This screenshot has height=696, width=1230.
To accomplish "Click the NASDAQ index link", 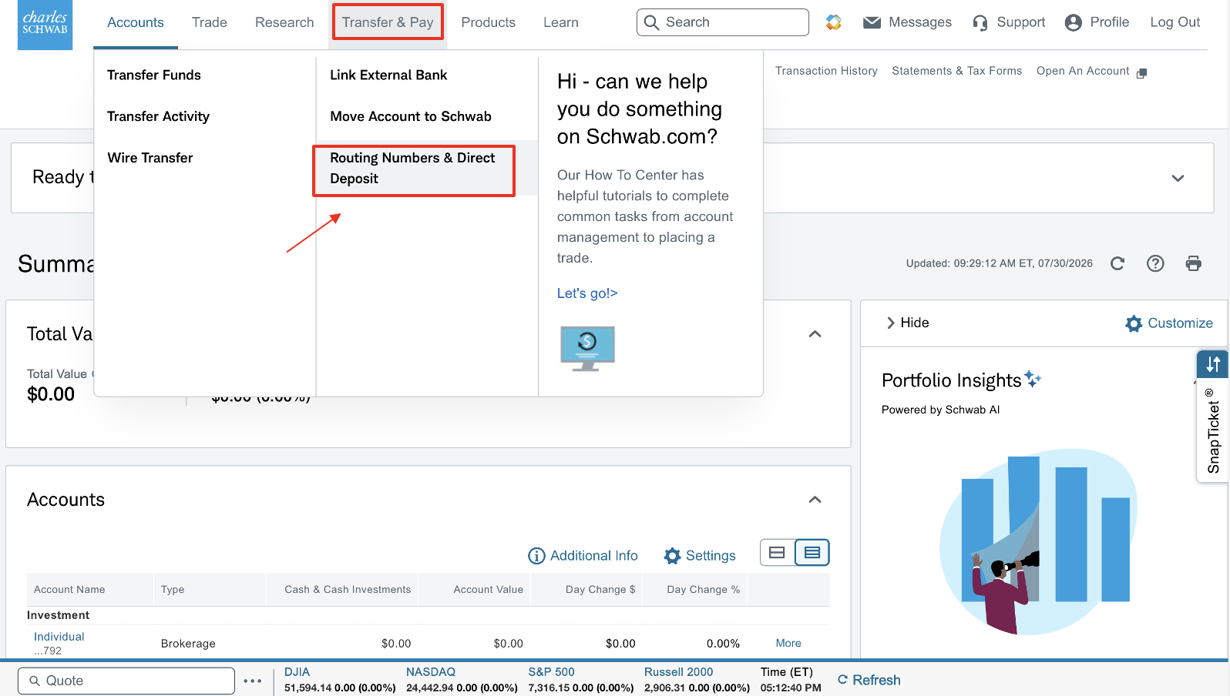I will 431,672.
